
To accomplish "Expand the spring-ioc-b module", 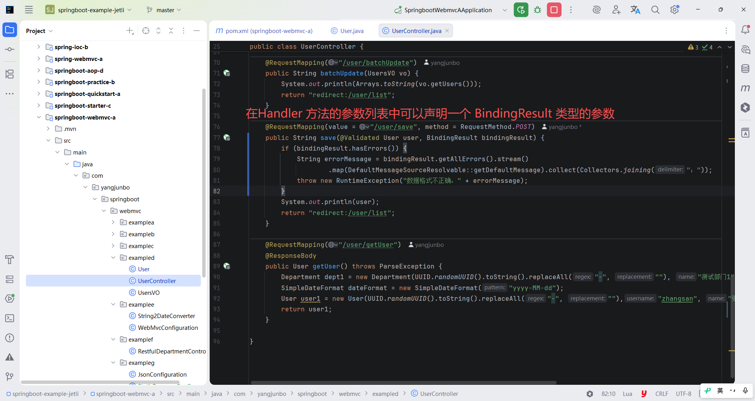I will pos(39,47).
